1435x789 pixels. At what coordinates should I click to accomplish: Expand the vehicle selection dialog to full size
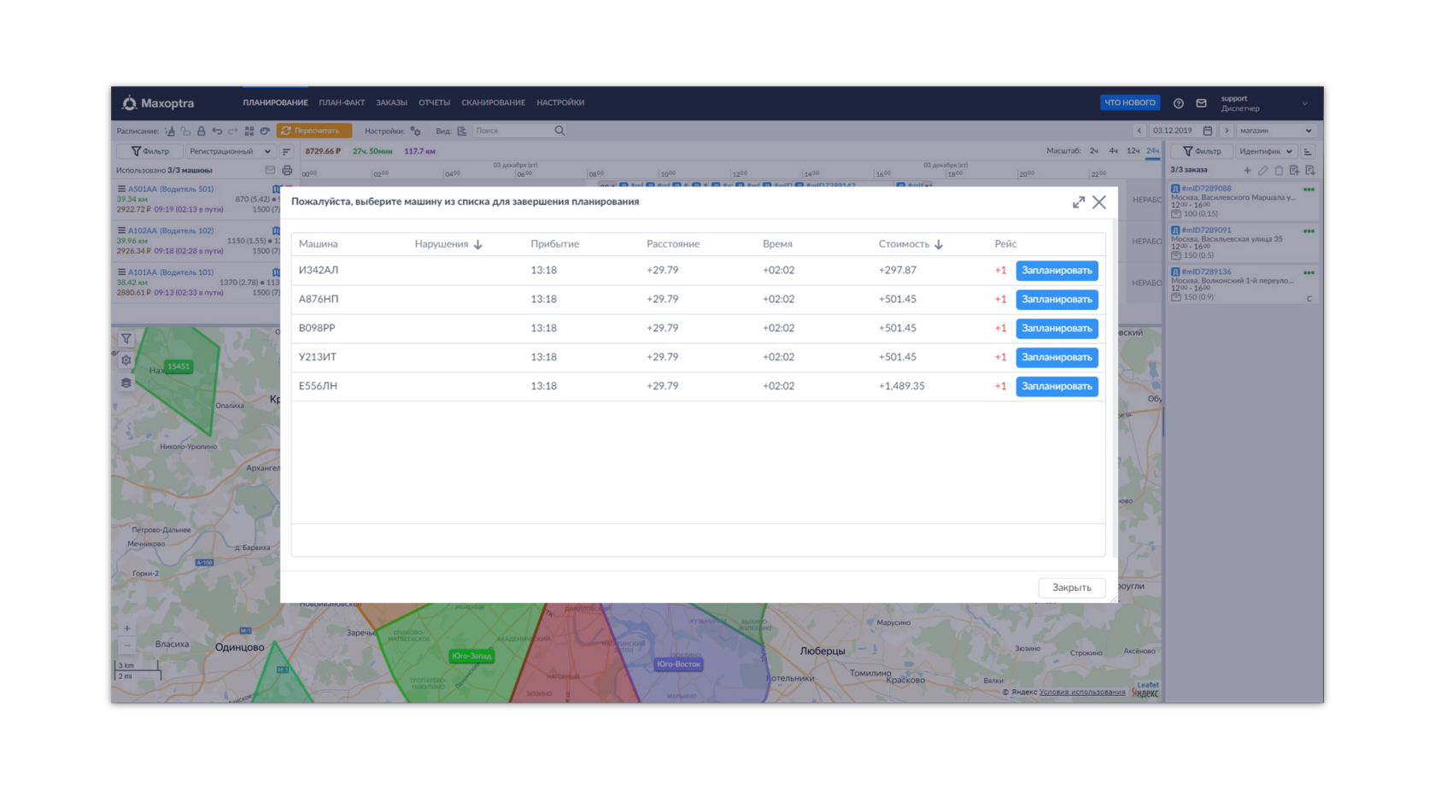pos(1079,202)
